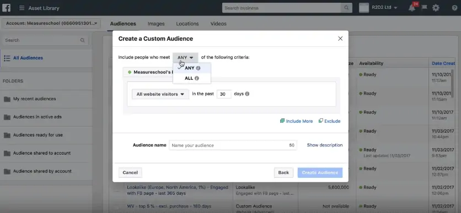Click the info icon beside ALL option
Viewport: 461px width, 213px height.
tap(197, 78)
